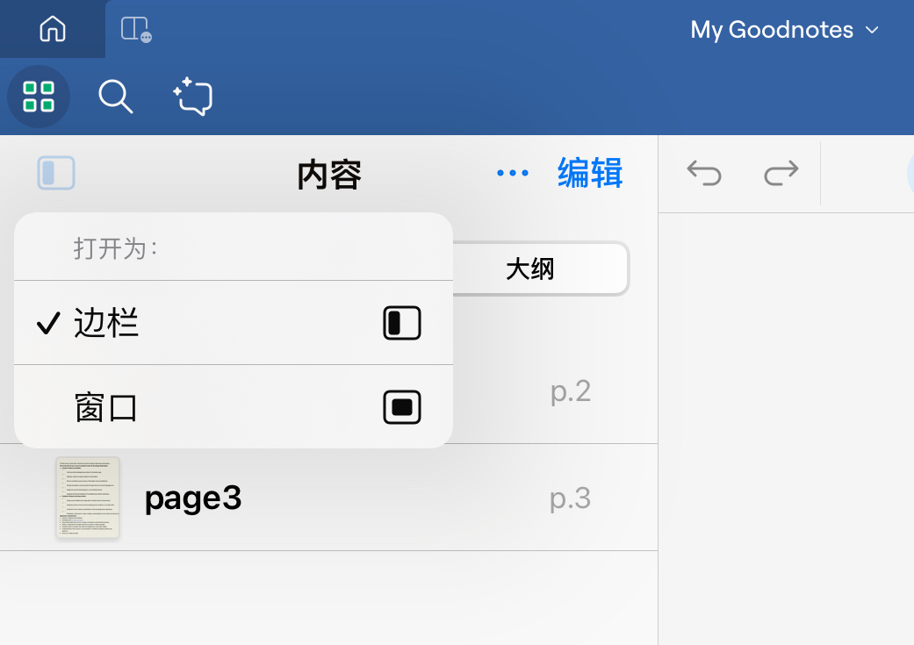The height and width of the screenshot is (645, 914).
Task: Redo the last action
Action: (781, 173)
